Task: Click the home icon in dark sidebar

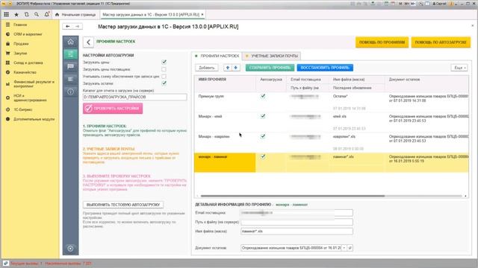Action: (x=70, y=42)
